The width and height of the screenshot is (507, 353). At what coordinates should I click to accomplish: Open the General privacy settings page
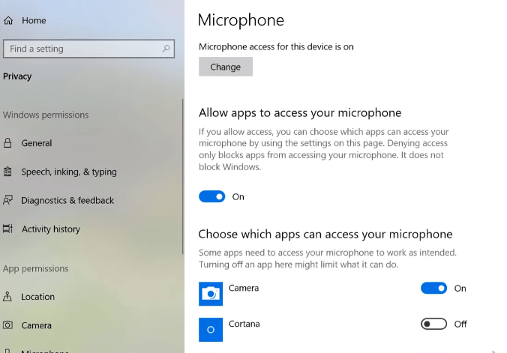[x=37, y=143]
